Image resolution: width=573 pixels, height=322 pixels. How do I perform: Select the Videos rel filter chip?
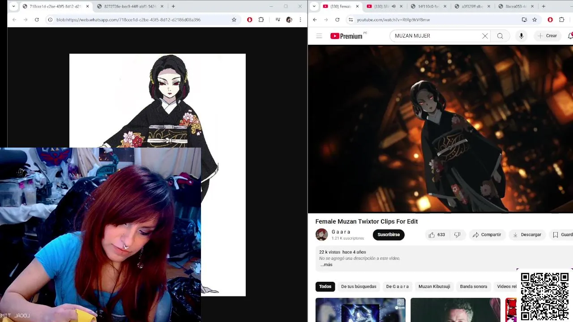point(506,287)
